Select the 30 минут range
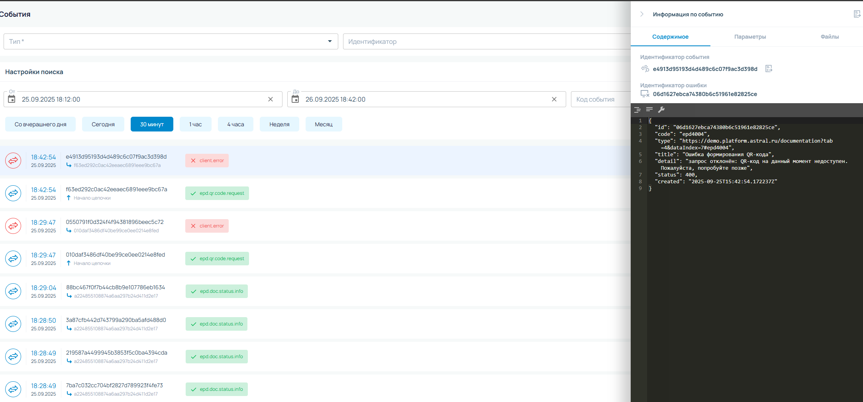The width and height of the screenshot is (863, 402). point(152,124)
